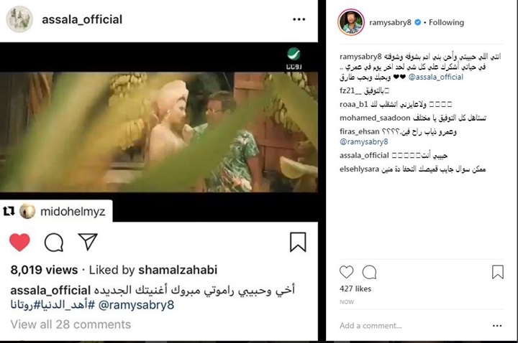518x343 pixels.
Task: Bookmark the assala_official video post
Action: [298, 242]
